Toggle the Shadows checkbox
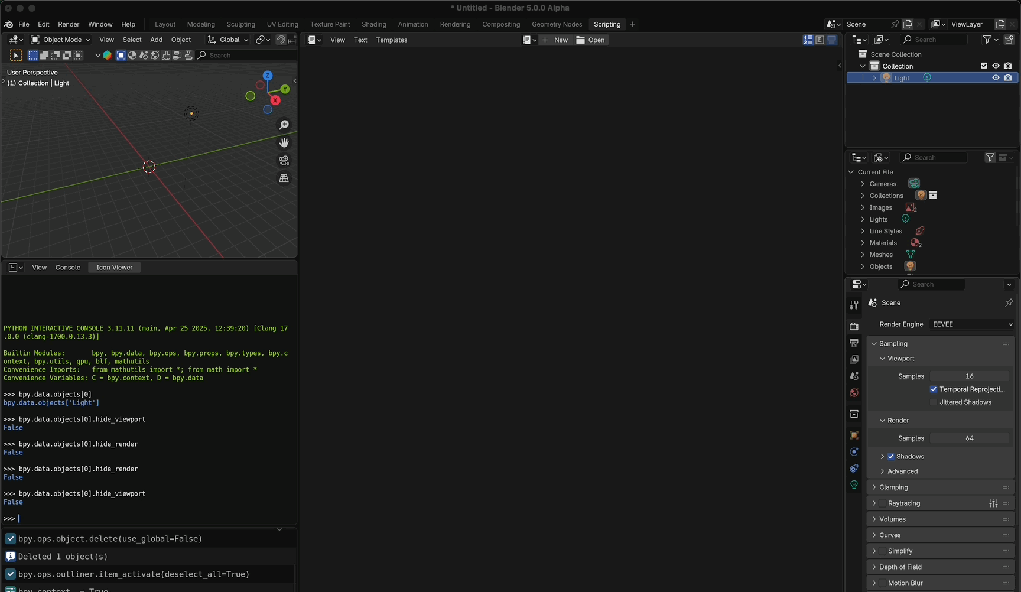The image size is (1021, 592). [891, 457]
